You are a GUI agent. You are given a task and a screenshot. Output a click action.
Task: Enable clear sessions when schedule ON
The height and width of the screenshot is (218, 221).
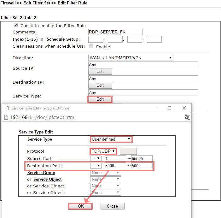(91, 46)
